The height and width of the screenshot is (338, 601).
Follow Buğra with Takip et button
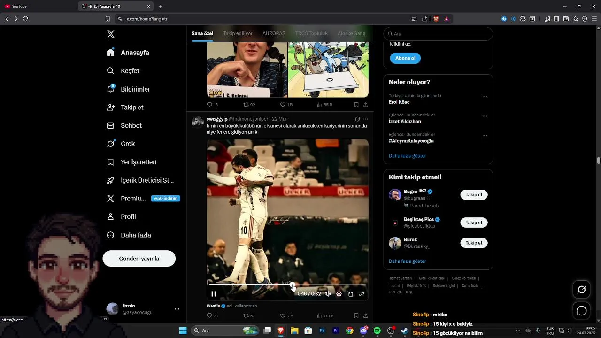coord(474,195)
